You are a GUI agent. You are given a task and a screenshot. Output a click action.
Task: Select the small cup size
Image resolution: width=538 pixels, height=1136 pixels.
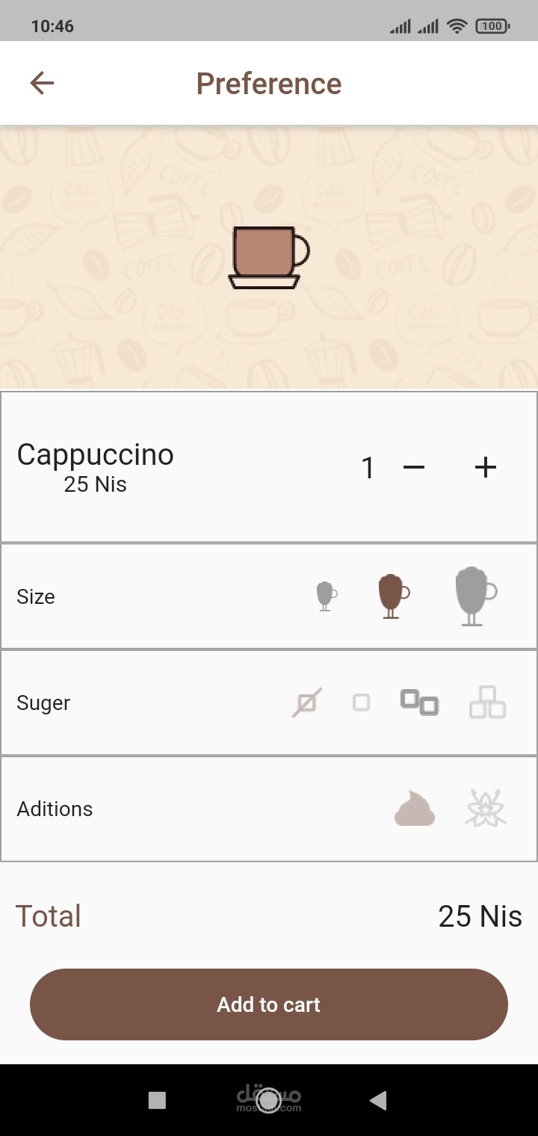tap(326, 596)
